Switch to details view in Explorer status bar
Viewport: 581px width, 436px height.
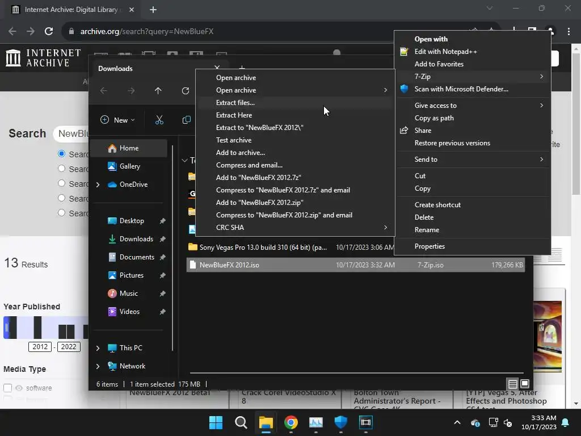512,384
